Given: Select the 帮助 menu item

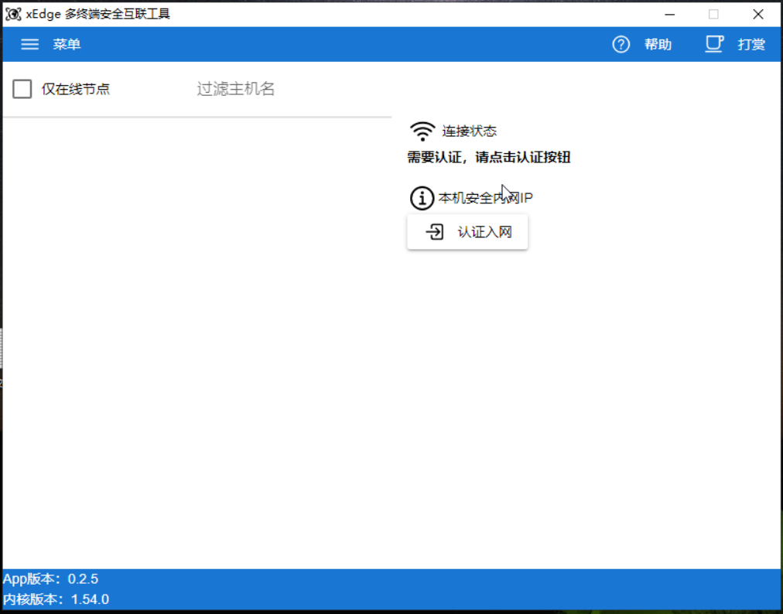Looking at the screenshot, I should 658,44.
